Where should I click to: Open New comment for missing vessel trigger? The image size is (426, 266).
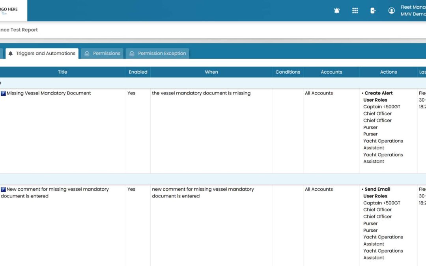[x=54, y=193]
